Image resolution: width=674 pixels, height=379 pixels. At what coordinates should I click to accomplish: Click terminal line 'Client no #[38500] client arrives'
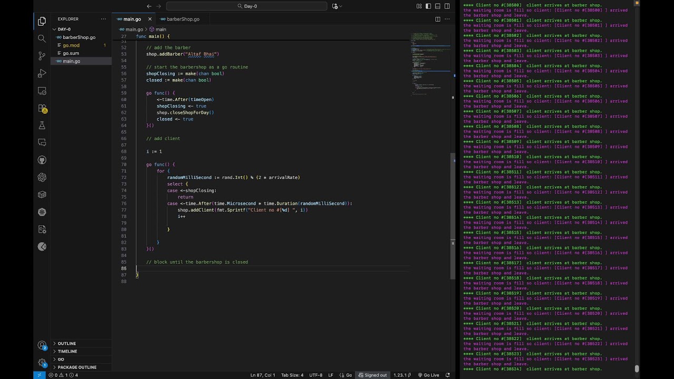click(x=532, y=5)
